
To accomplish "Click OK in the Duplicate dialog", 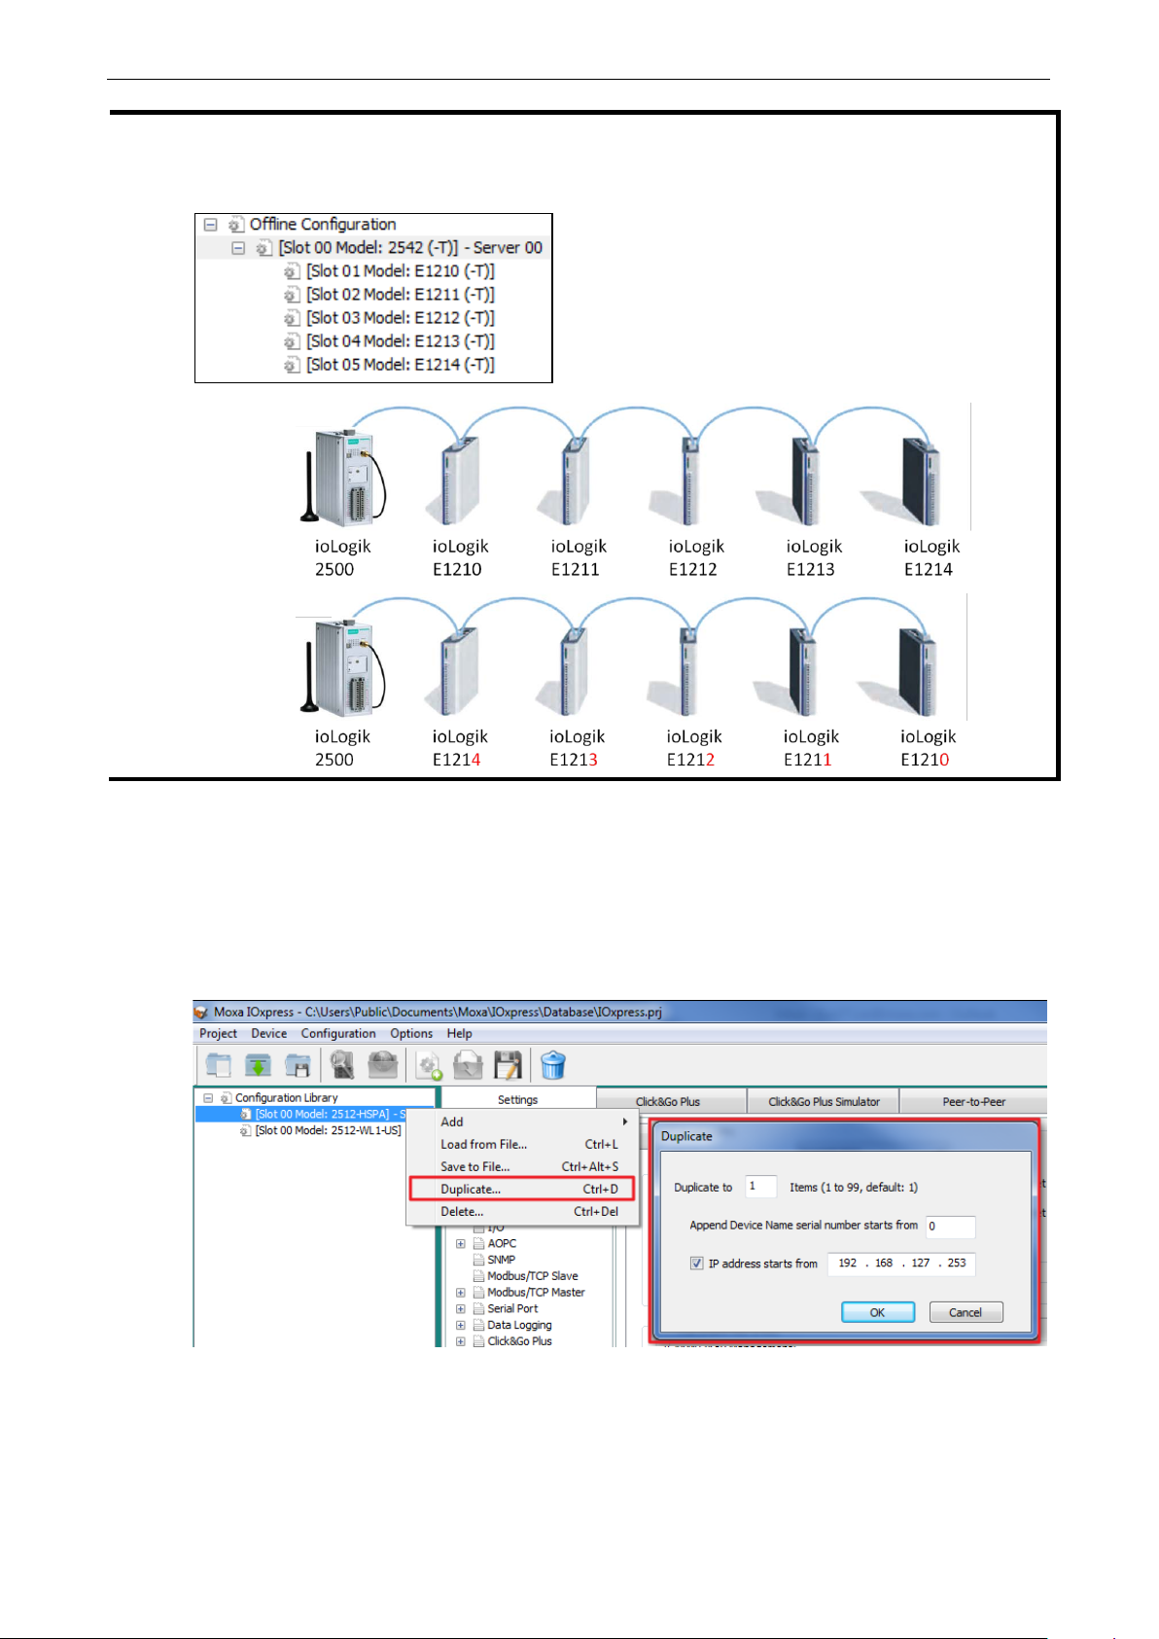I will click(878, 1312).
